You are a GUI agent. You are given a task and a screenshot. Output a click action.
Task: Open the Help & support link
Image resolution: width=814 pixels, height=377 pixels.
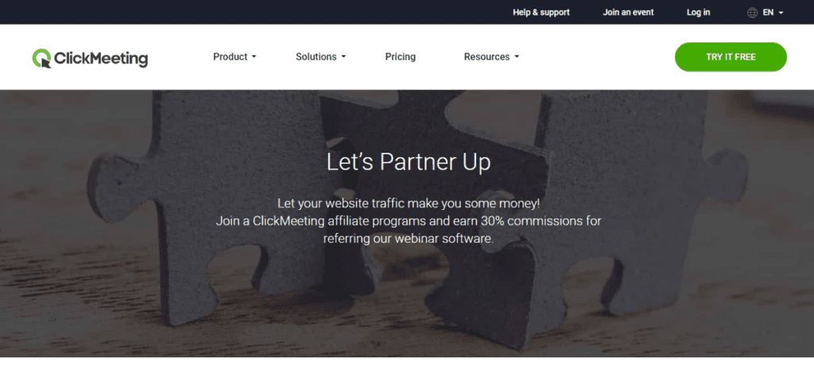[x=541, y=13]
